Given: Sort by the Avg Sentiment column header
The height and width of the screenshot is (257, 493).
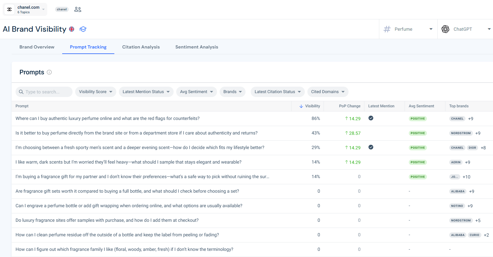Looking at the screenshot, I should pyautogui.click(x=421, y=106).
